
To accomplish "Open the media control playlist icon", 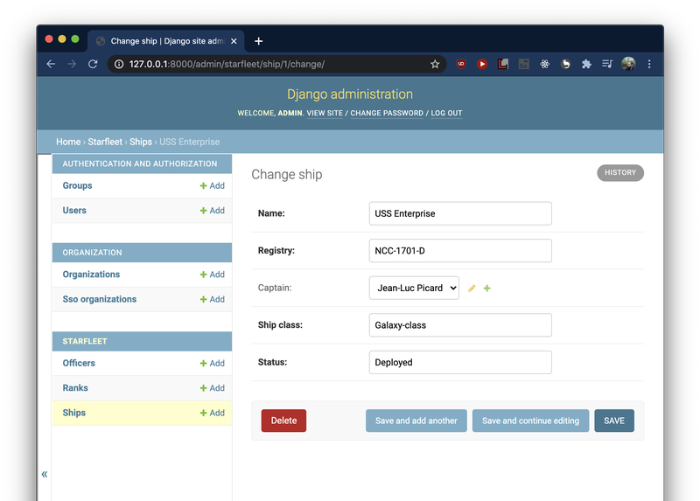I will 607,64.
